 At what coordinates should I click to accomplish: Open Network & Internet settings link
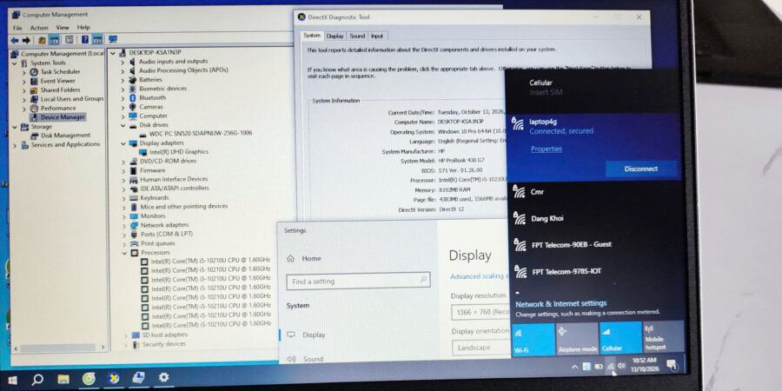pyautogui.click(x=561, y=303)
